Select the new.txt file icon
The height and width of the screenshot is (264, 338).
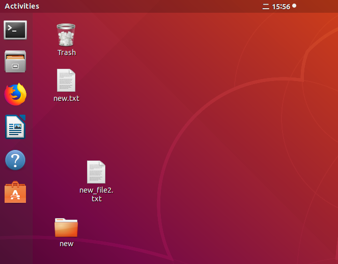(66, 81)
